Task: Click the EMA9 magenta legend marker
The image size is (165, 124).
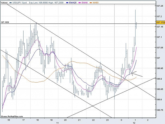Action: click(80, 3)
